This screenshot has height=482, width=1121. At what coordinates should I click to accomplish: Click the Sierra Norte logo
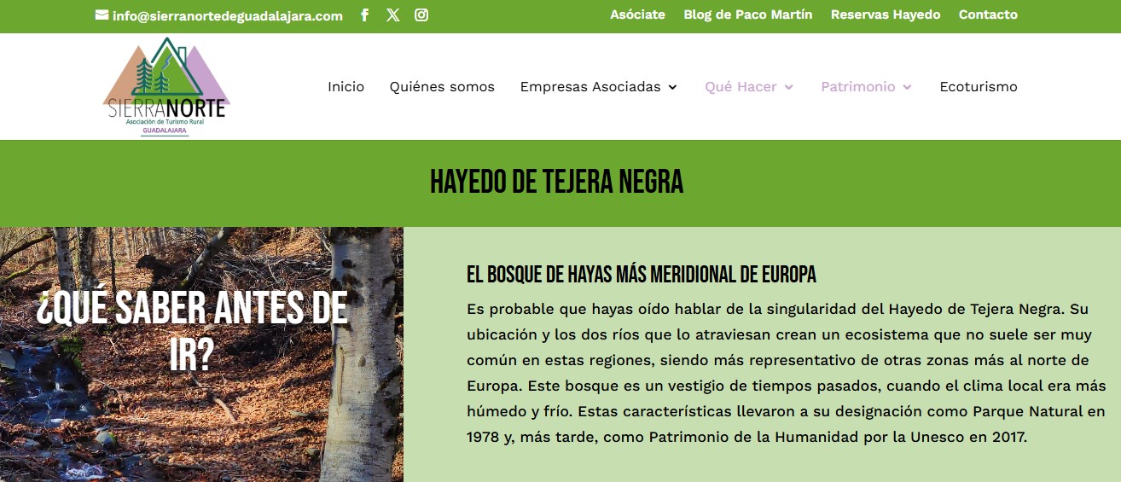pos(166,86)
